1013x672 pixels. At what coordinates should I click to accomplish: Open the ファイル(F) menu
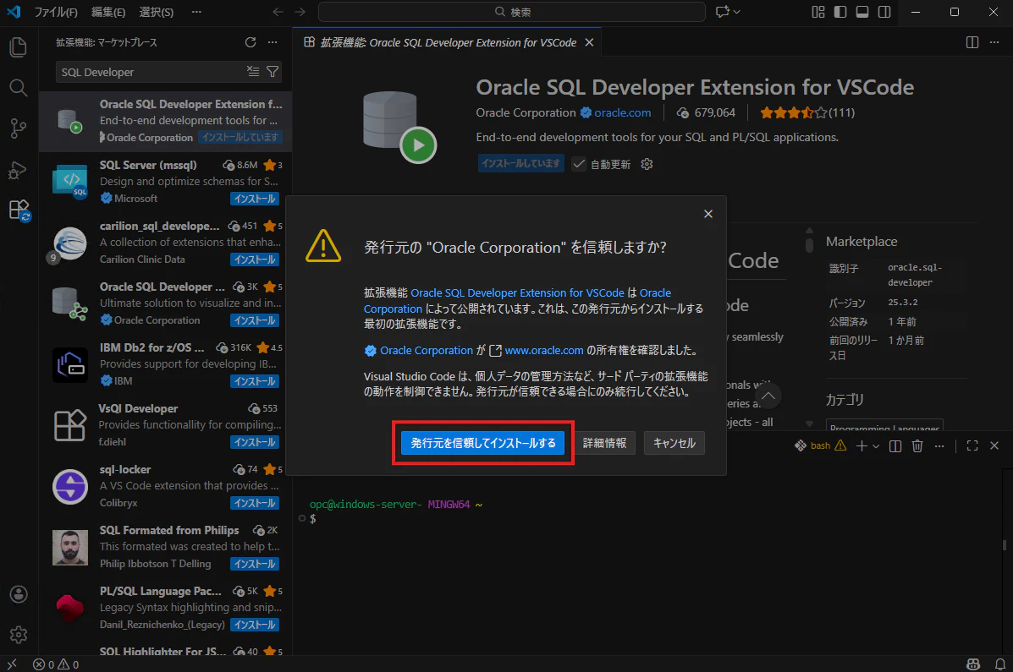coord(56,12)
